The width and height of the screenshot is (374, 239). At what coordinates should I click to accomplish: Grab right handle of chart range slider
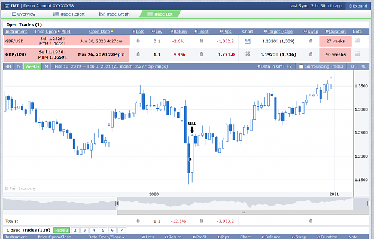368,204
